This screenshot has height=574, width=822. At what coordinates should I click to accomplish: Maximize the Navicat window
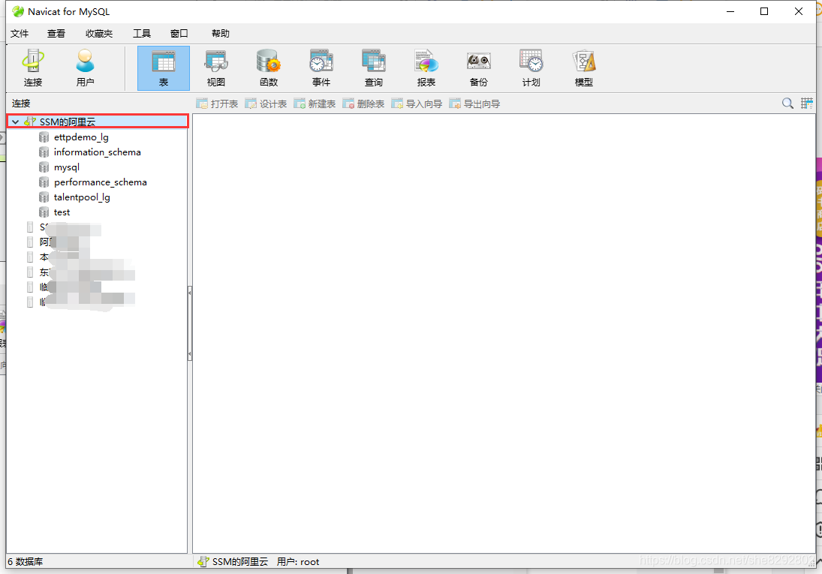[x=763, y=11]
